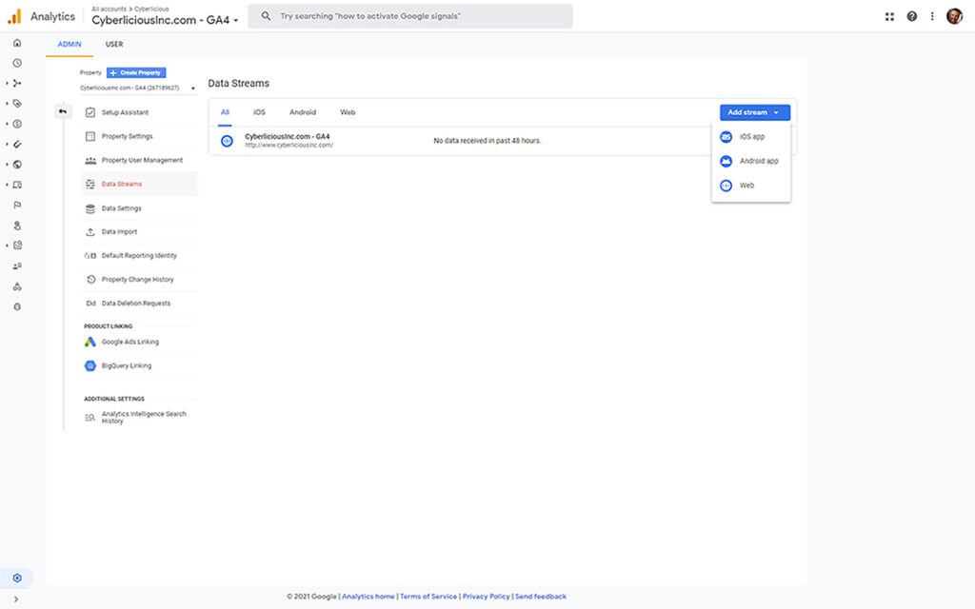Switch to the ADMIN tab

70,44
